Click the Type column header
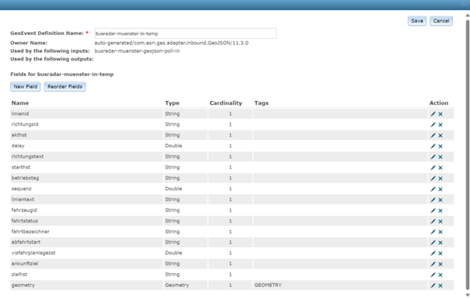470x298 pixels. tap(172, 103)
